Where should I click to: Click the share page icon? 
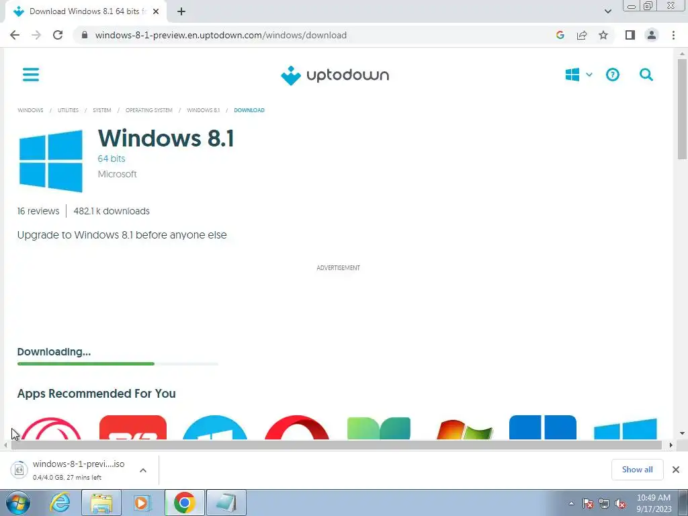point(582,35)
